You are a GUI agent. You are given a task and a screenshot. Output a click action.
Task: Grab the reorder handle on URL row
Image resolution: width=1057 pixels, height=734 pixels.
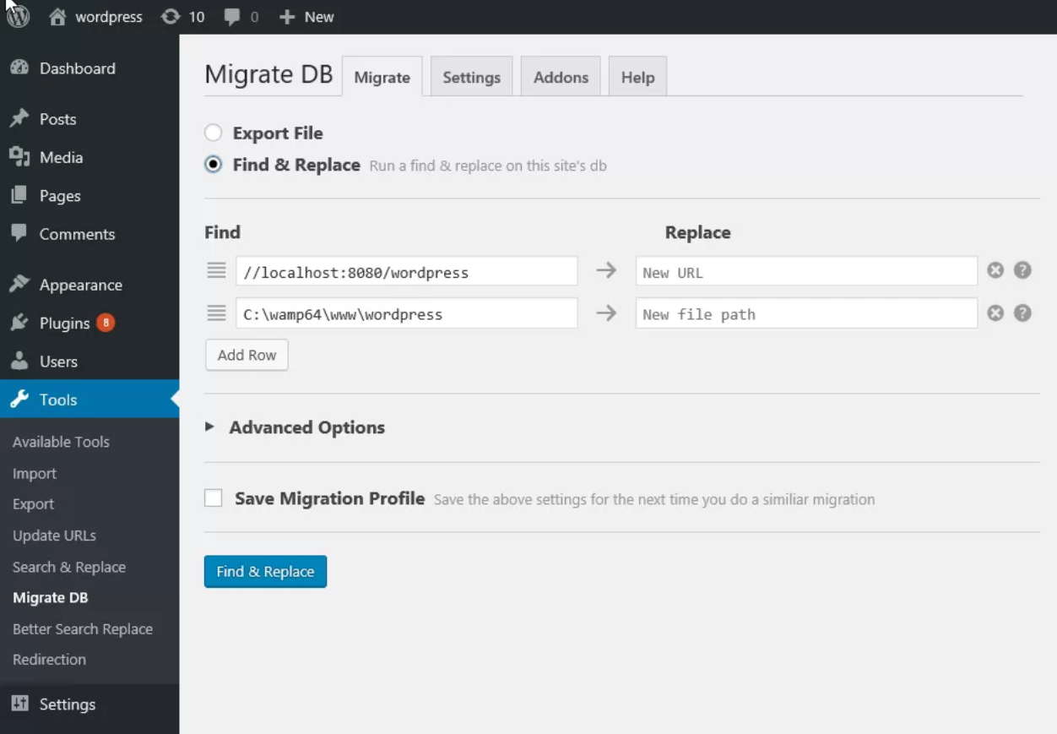217,270
